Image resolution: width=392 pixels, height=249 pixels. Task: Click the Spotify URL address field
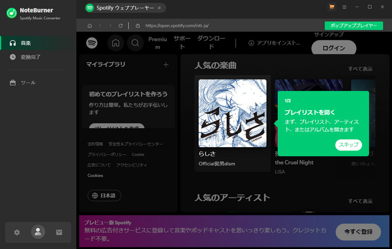[177, 26]
